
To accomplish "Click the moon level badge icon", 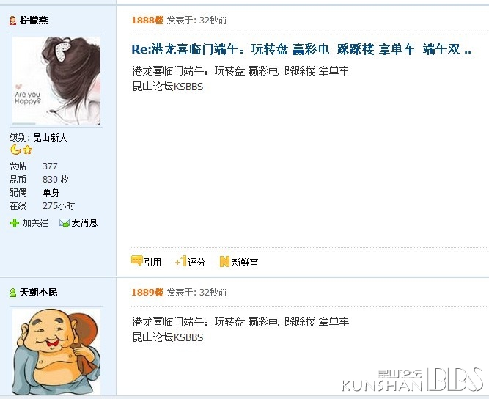I will coord(15,150).
